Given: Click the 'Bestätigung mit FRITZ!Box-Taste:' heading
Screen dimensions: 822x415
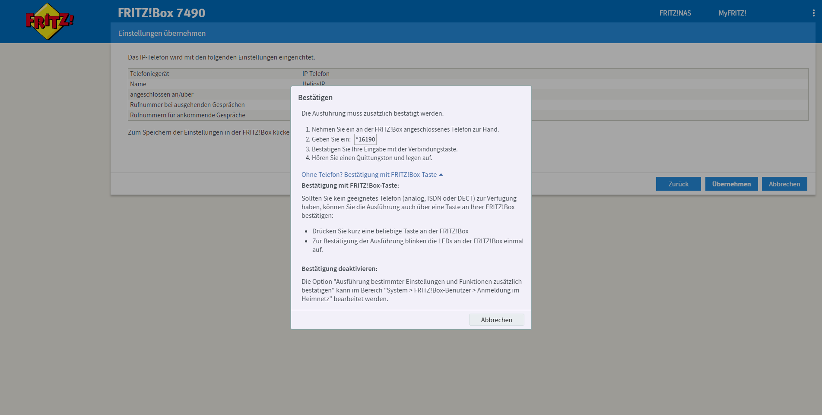Looking at the screenshot, I should pyautogui.click(x=350, y=185).
